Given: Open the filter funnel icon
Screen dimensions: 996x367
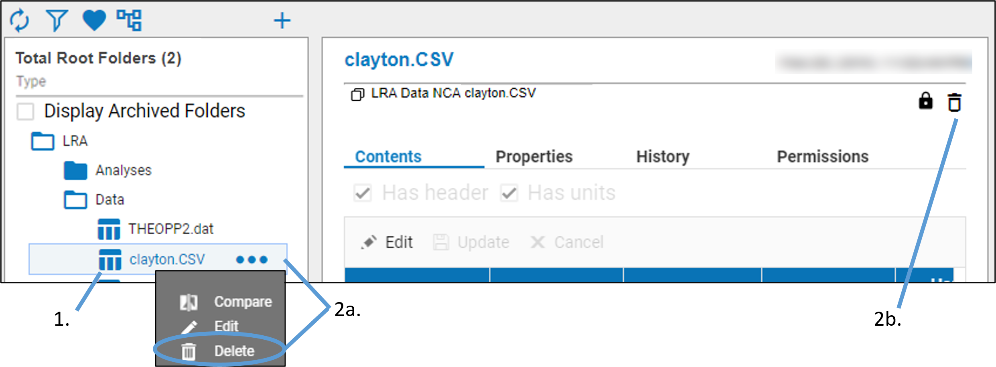Looking at the screenshot, I should click(57, 20).
